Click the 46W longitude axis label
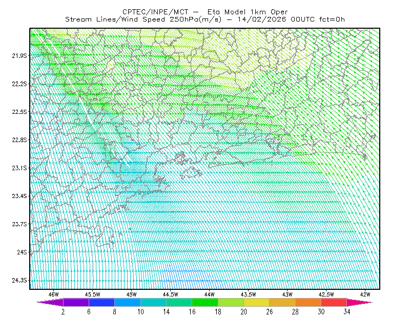This screenshot has width=410, height=317. (54, 294)
